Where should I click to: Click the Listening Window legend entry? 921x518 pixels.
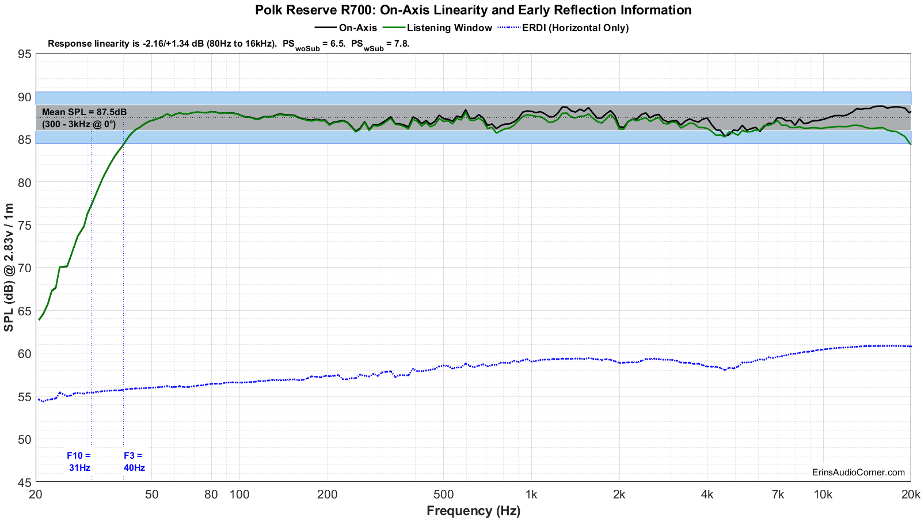pyautogui.click(x=438, y=28)
